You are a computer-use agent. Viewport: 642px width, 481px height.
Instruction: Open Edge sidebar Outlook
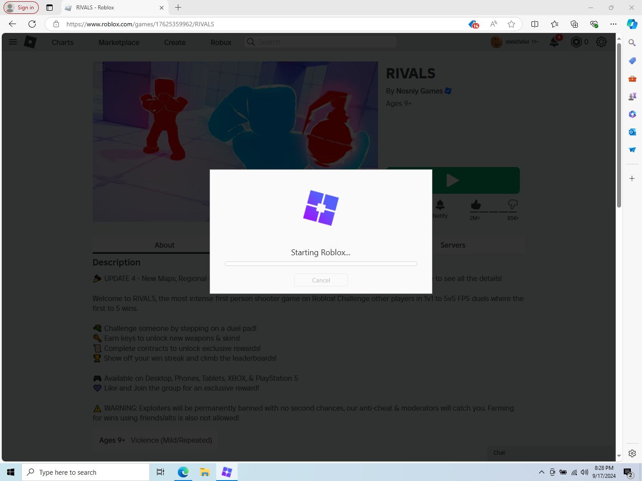tap(632, 132)
